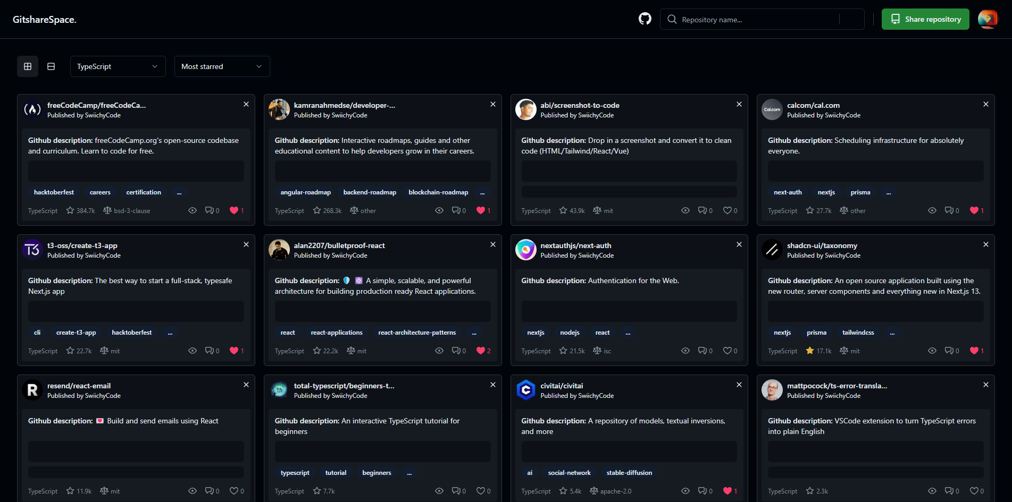
Task: Open comments on alan2207/bulletproof-react card
Action: point(456,351)
